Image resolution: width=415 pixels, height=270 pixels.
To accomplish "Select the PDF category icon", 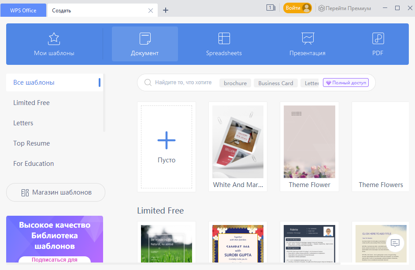I will pyautogui.click(x=378, y=39).
